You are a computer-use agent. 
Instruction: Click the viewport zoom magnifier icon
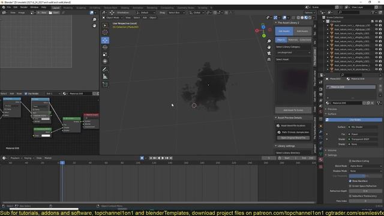pyautogui.click(x=269, y=41)
